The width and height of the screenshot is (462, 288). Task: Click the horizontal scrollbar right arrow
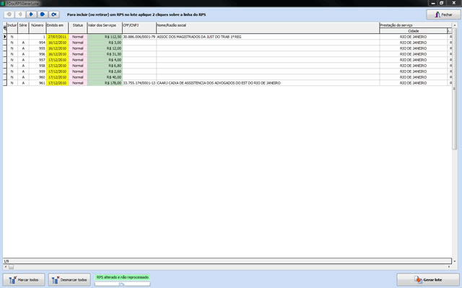pos(449,267)
